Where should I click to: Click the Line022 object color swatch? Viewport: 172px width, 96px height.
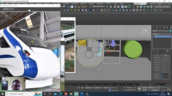point(170,31)
